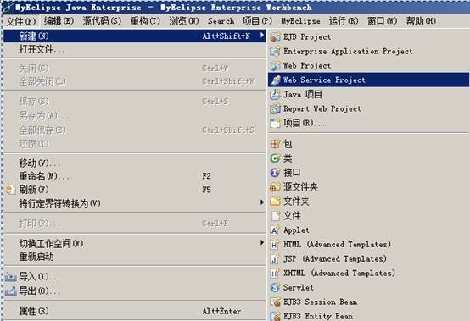Open 属性(R) properties entry

(x=134, y=311)
